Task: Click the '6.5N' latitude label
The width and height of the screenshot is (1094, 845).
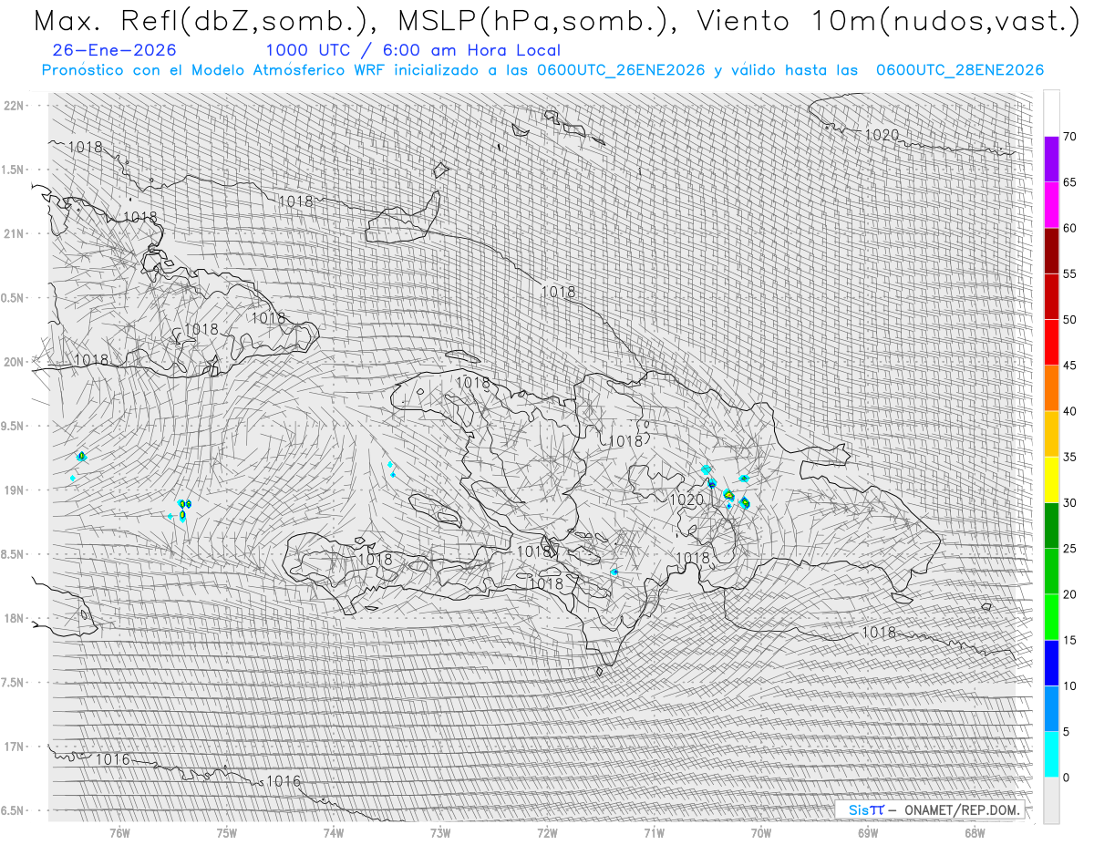Action: (x=14, y=811)
